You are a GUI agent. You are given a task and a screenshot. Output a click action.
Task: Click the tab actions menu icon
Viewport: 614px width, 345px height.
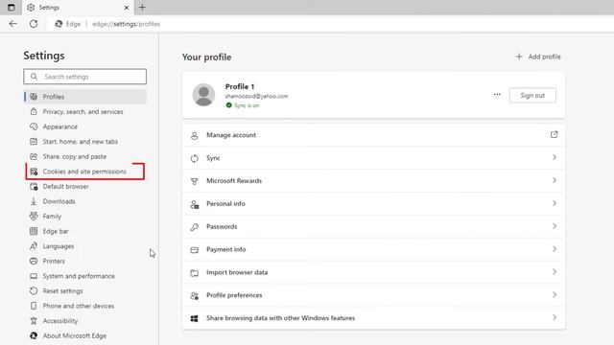point(11,8)
